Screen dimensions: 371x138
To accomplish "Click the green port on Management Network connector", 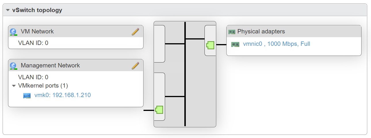I will coord(159,110).
